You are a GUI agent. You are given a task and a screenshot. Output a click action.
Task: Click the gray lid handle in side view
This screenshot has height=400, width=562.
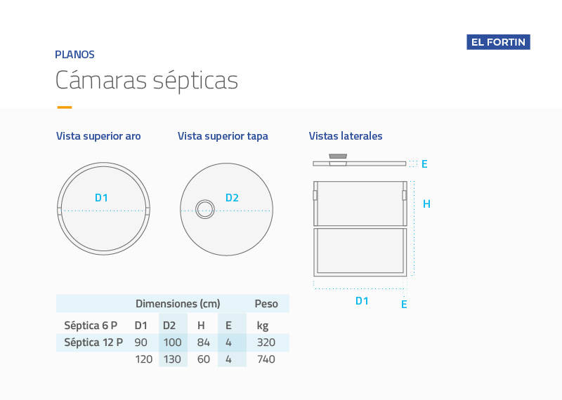point(338,156)
